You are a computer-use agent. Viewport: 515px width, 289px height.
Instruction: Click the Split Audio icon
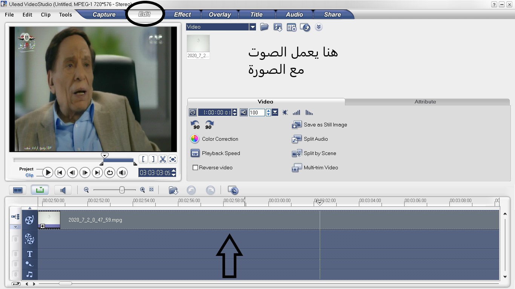tap(297, 139)
